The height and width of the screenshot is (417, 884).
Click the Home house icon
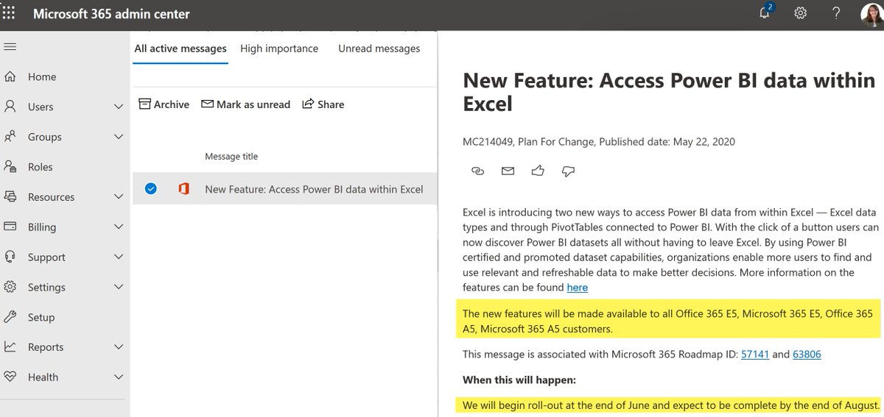pos(10,76)
